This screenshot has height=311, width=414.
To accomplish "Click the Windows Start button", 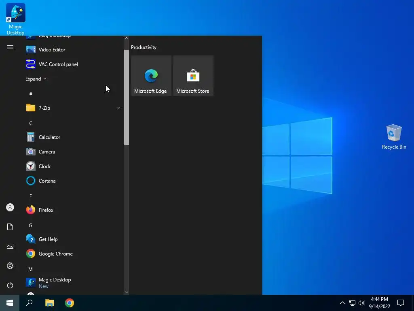I will point(10,303).
